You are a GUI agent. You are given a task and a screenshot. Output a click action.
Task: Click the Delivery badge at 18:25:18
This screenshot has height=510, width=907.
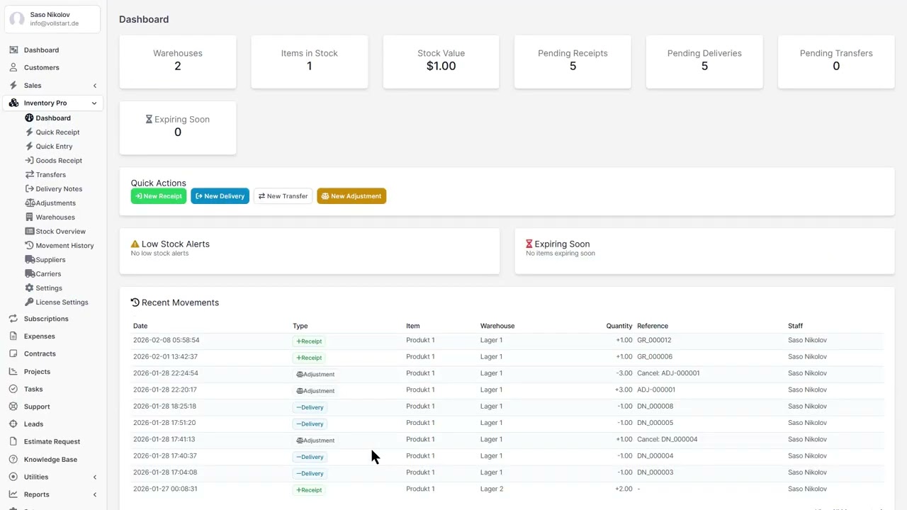[x=310, y=407]
